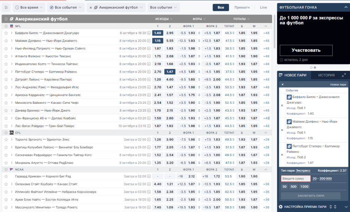The width and height of the screenshot is (350, 212).
Task: Star the Гарвард Кримзен — Корнелл match
Action: (x=6, y=176)
